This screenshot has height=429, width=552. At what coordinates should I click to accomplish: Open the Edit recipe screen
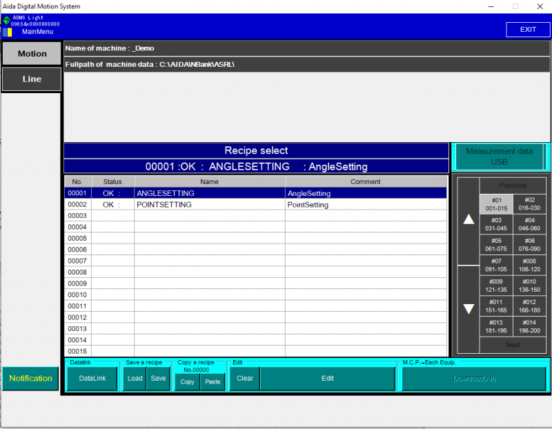point(327,378)
